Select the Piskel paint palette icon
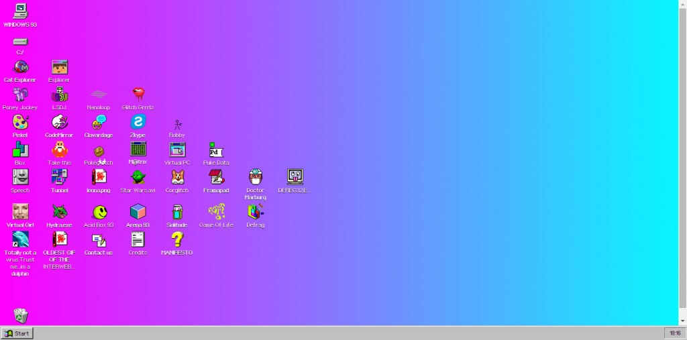Image resolution: width=687 pixels, height=340 pixels. click(20, 122)
